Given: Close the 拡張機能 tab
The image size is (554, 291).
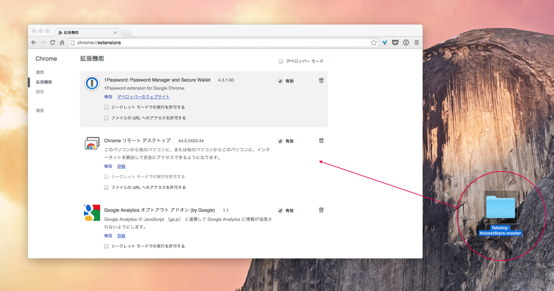Looking at the screenshot, I should pos(115,33).
